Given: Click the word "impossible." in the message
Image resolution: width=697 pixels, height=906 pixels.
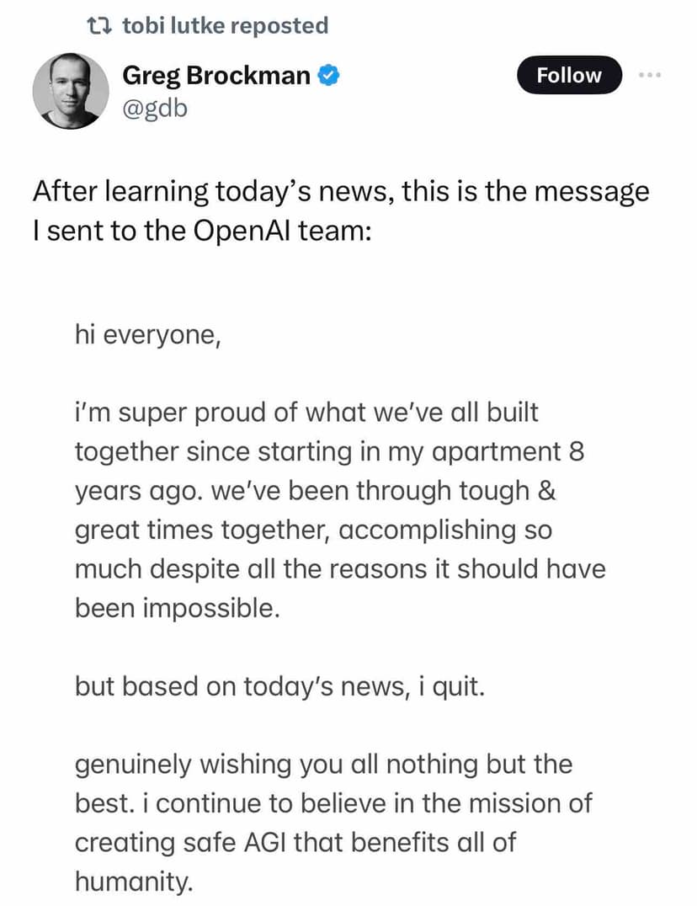Looking at the screenshot, I should coord(177,608).
